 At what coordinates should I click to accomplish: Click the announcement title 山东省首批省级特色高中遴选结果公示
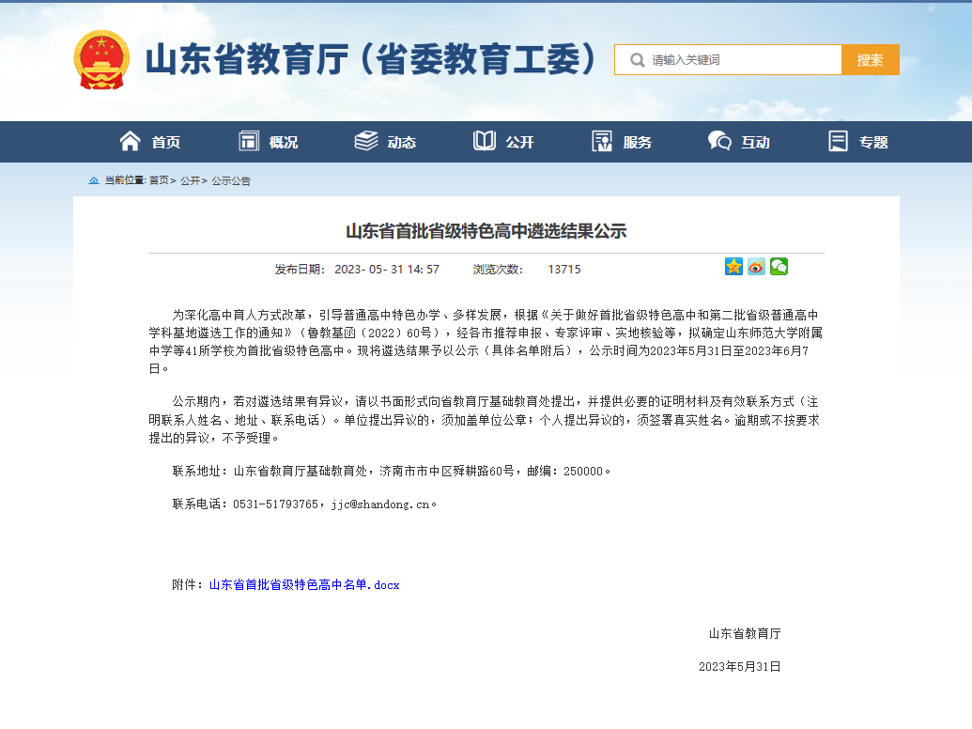pyautogui.click(x=486, y=231)
